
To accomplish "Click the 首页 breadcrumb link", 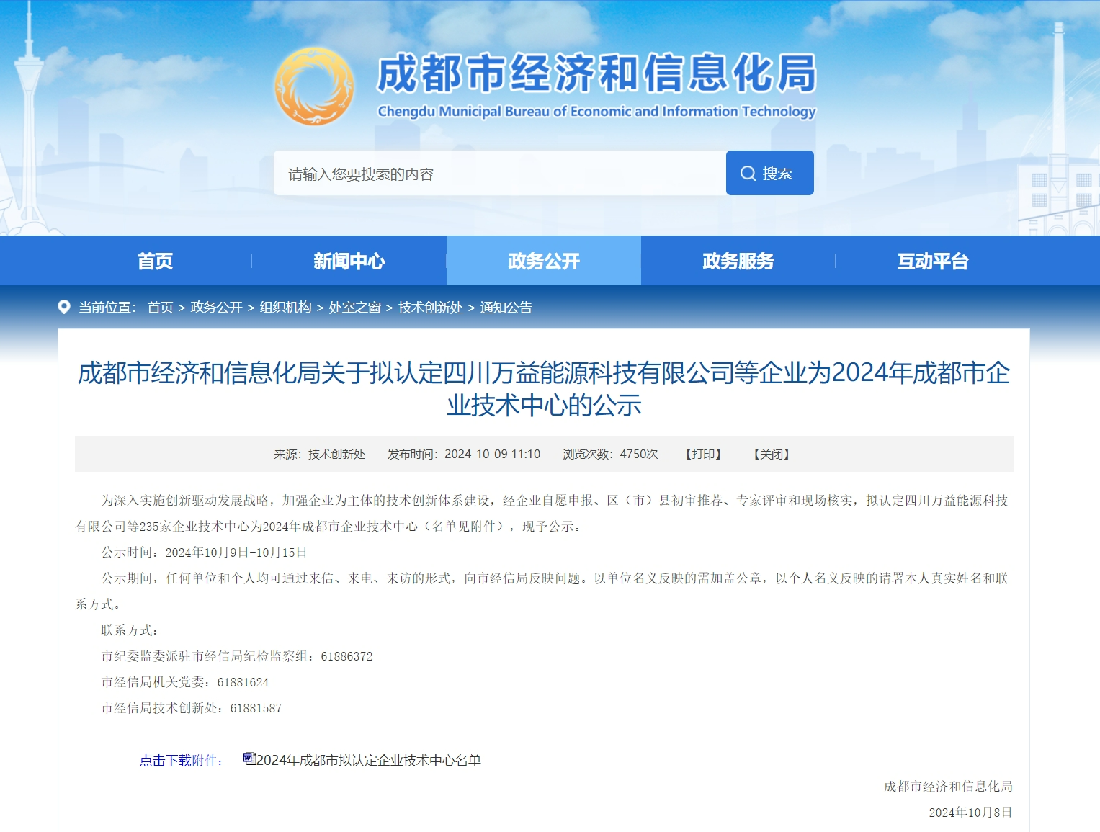I will click(160, 308).
